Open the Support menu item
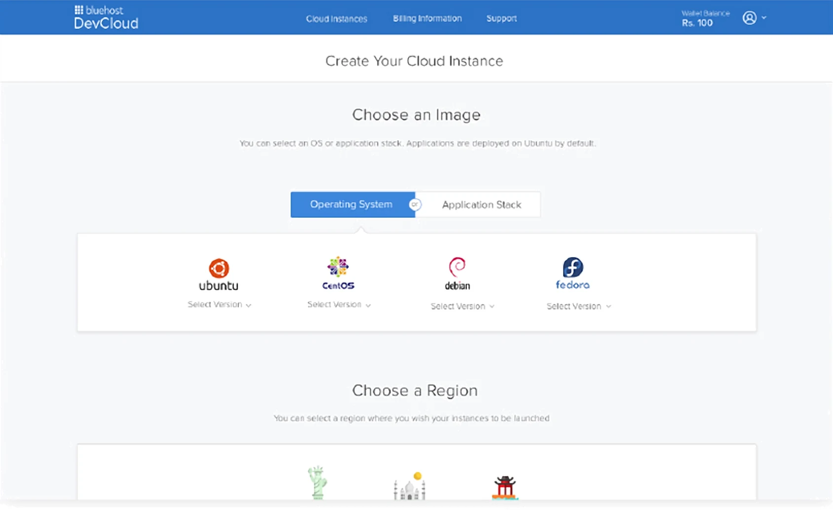 pos(501,18)
